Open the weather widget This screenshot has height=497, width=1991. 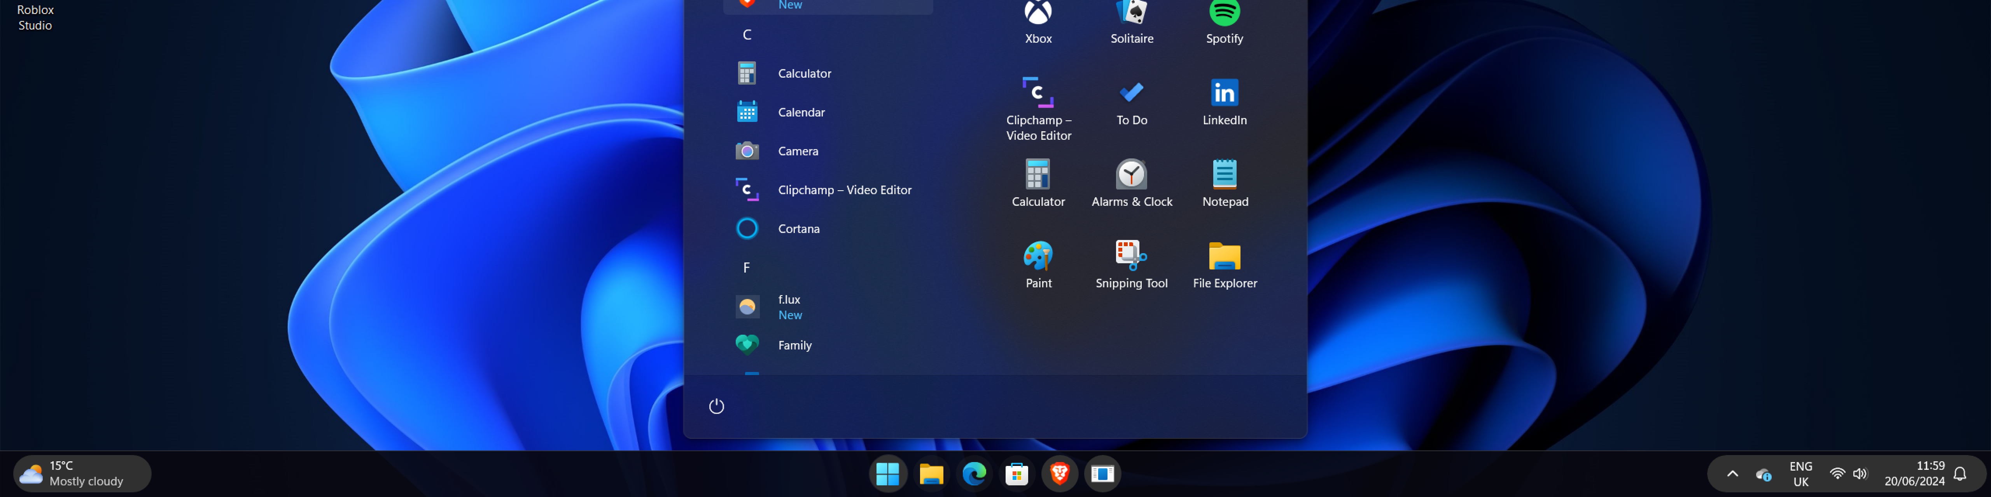pyautogui.click(x=82, y=474)
